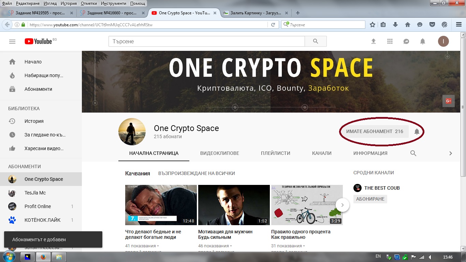Open the История menu in menu bar
This screenshot has height=262, width=466.
click(69, 3)
